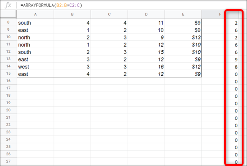Click cell E14 showing $12

pyautogui.click(x=183, y=66)
